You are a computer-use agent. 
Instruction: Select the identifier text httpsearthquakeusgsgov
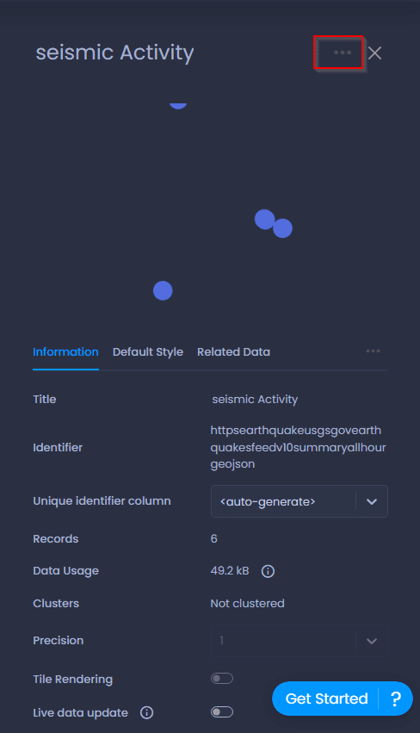coord(298,447)
